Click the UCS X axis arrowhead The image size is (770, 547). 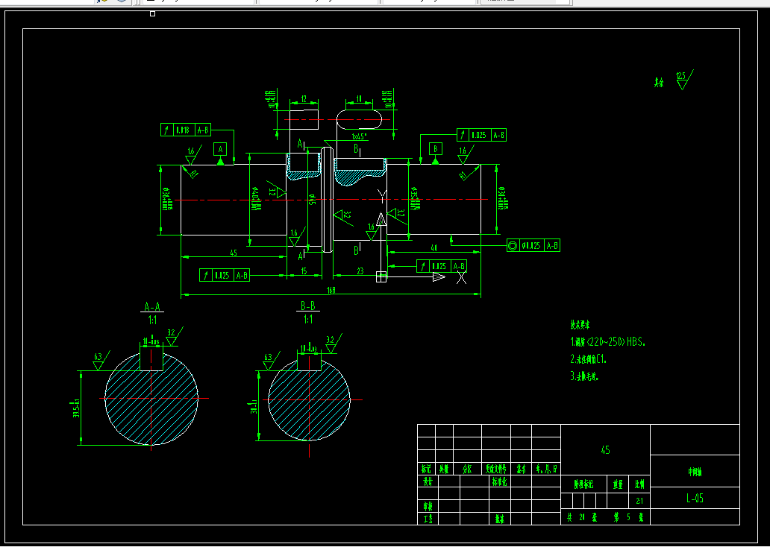coord(439,276)
